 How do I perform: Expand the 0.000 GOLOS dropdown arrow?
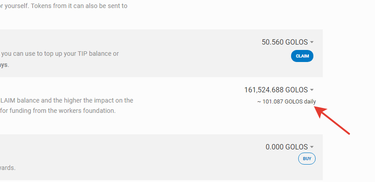pos(312,147)
